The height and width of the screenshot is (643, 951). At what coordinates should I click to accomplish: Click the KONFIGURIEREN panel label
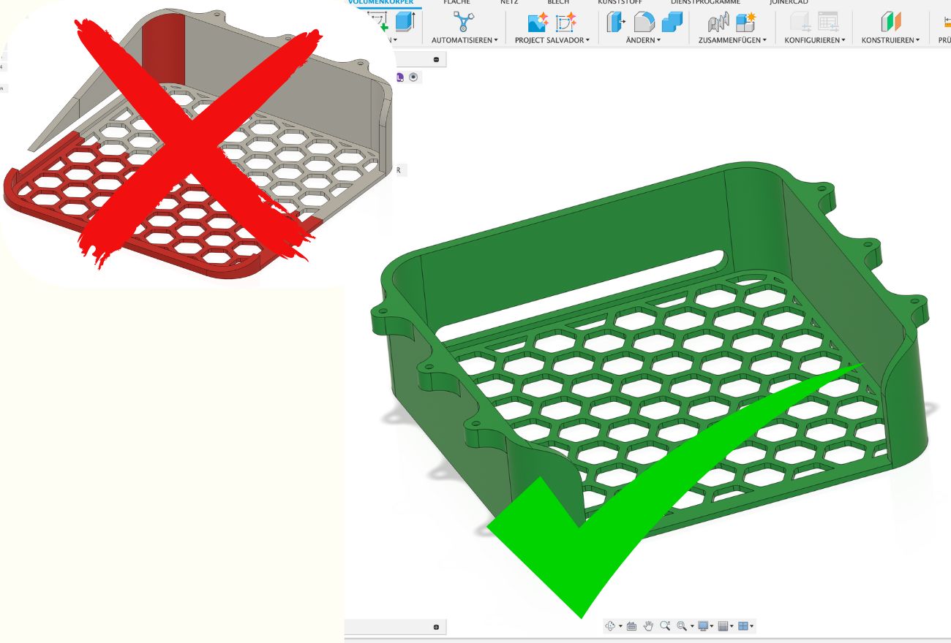(x=814, y=40)
